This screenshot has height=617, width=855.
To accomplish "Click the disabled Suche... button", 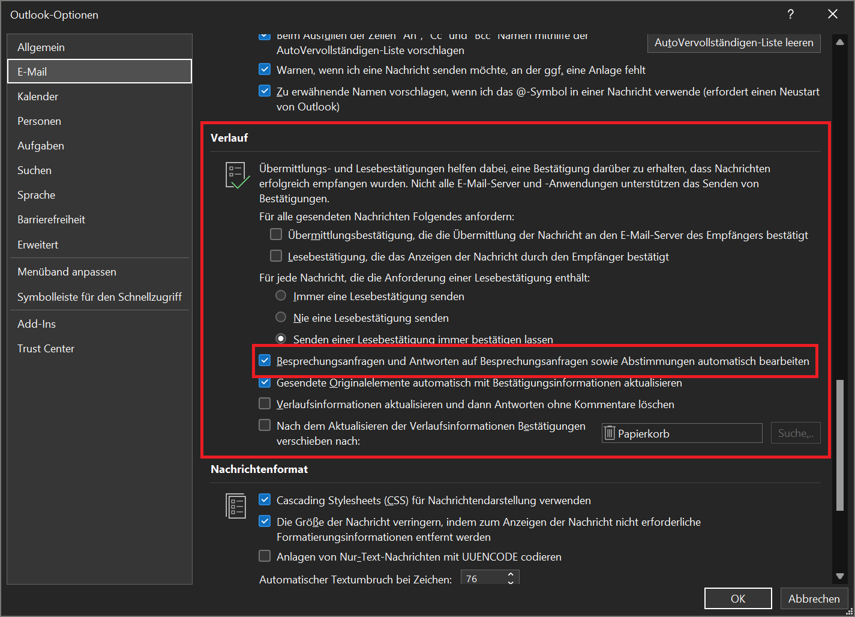I will 796,433.
